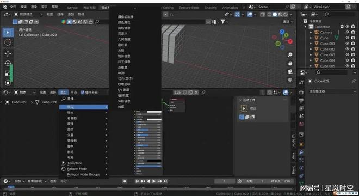Viewport: 359px width, 196px height.
Task: Toggle the Collection exclude checkbox in outliner
Action: tap(342, 27)
